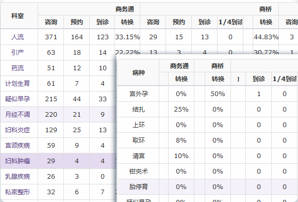Image resolution: width=298 pixels, height=202 pixels.
Task: Select the 宫外孕 row in popup
Action: [208, 94]
